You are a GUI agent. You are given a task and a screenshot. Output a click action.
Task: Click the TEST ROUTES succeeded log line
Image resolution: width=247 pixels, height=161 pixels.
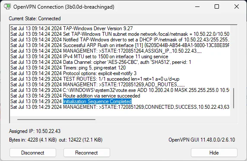tap(95, 79)
